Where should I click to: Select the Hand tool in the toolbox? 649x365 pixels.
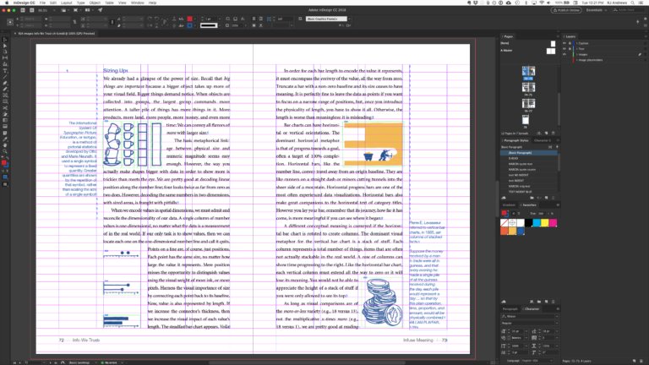click(5, 145)
